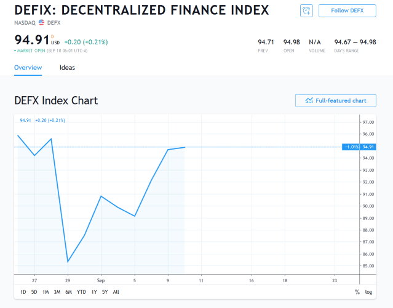This screenshot has height=308, width=393.
Task: Set chart range to 5Y
Action: pos(105,292)
